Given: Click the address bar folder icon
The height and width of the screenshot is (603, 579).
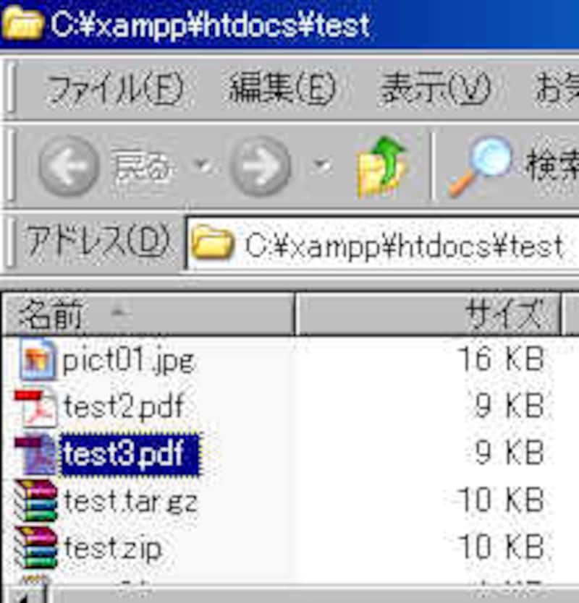Looking at the screenshot, I should (x=212, y=243).
